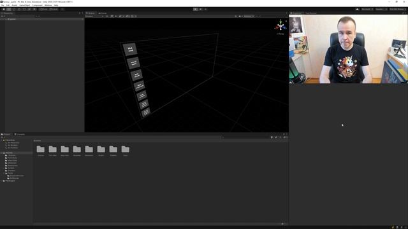The image size is (408, 229).
Task: Toggle the Persp projection label
Action: click(280, 34)
